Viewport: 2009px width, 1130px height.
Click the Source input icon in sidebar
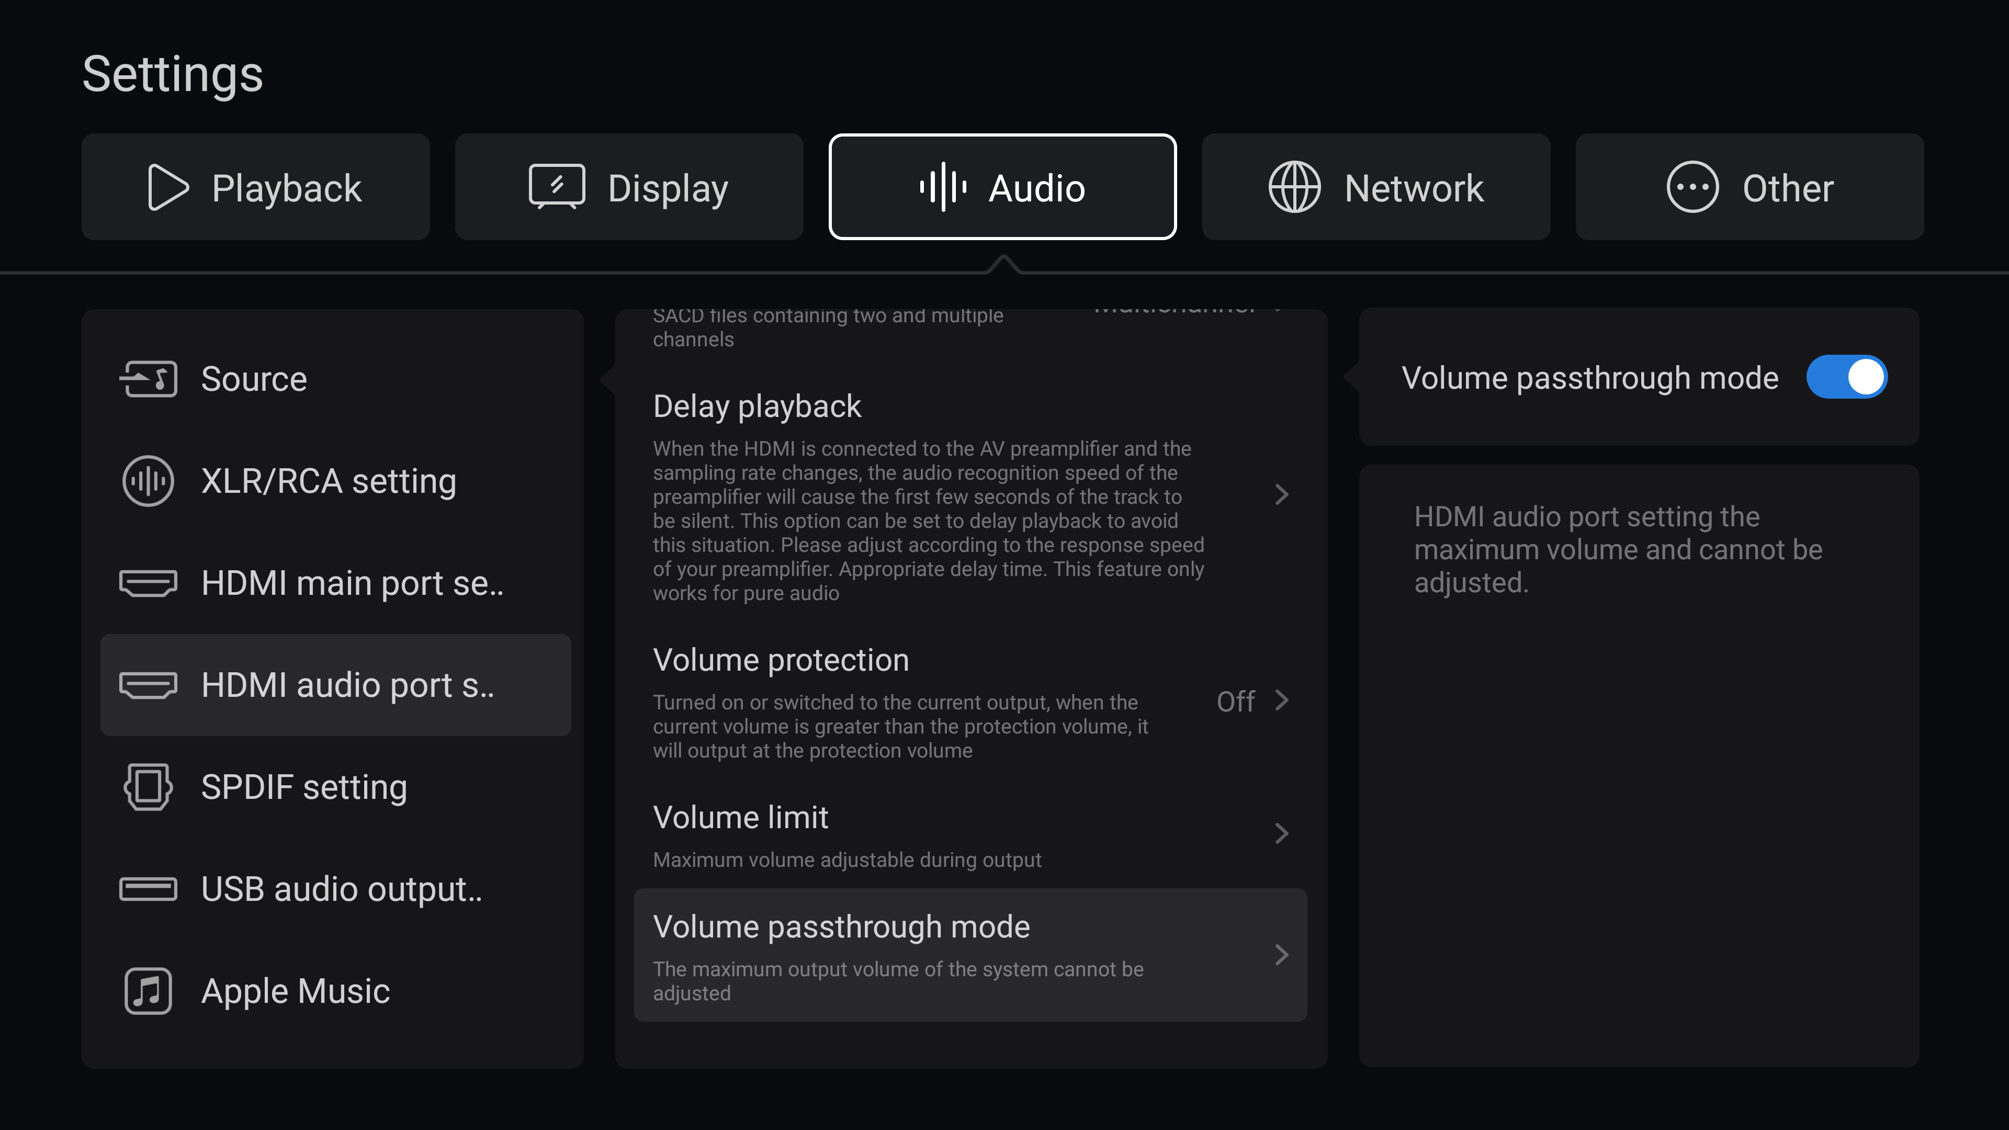coord(148,379)
